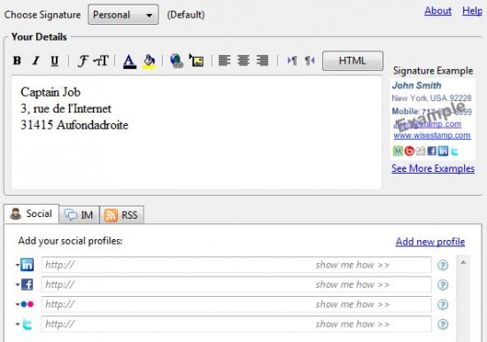Open the text color picker
The image size is (487, 342).
click(129, 61)
